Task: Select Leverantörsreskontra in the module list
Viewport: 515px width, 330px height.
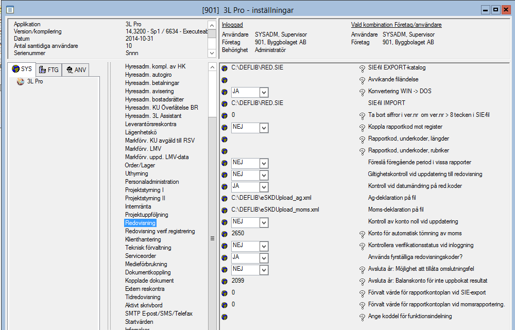Action: click(x=151, y=124)
